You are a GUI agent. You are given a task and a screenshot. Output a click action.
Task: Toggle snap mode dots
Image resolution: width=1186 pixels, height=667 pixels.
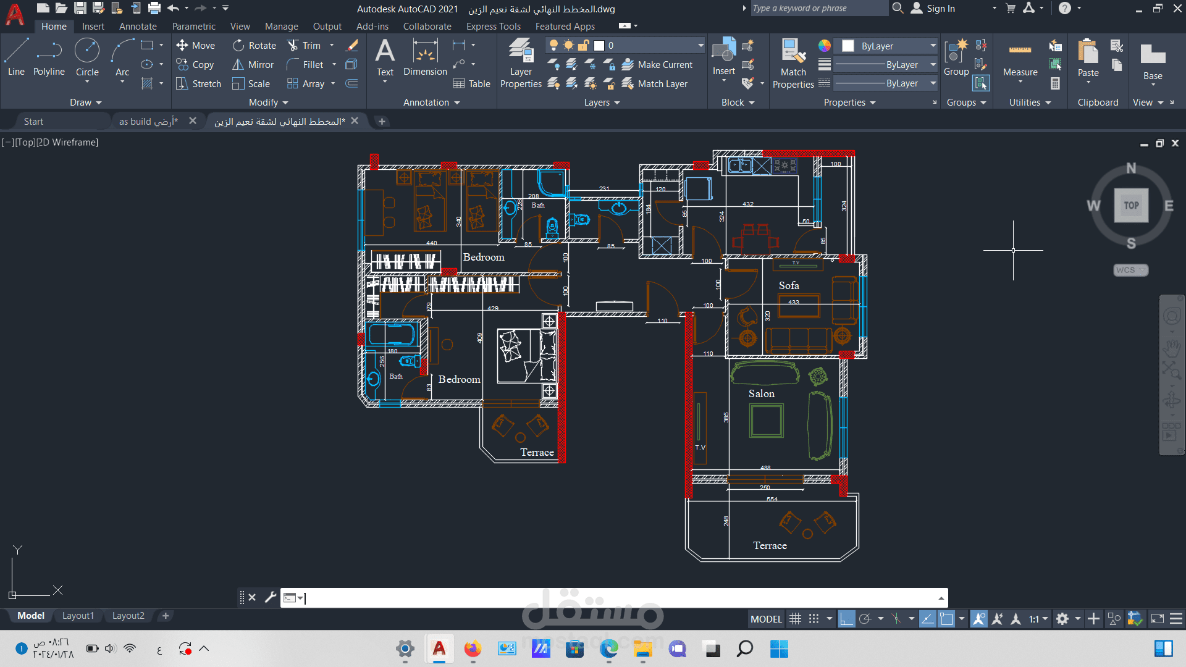click(x=814, y=619)
